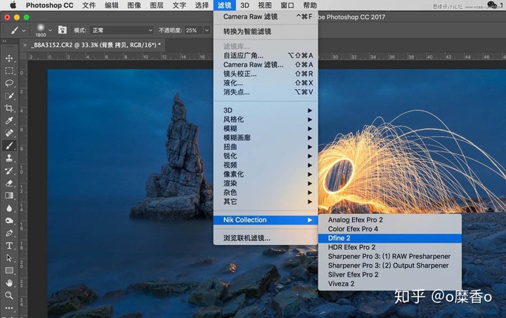Expand the 模糊 submenu
This screenshot has width=506, height=318.
pos(266,128)
